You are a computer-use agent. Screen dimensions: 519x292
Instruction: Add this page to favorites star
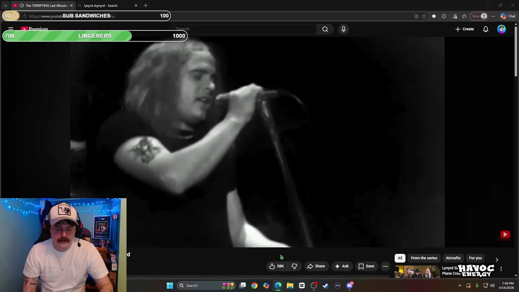(x=424, y=16)
